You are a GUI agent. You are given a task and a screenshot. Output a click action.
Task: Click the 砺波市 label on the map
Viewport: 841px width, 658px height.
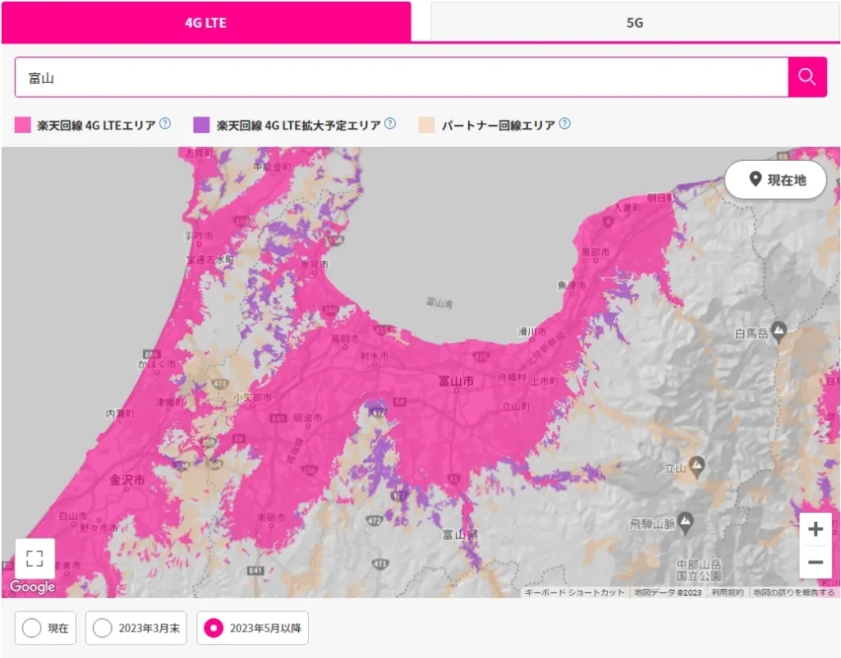pyautogui.click(x=308, y=418)
